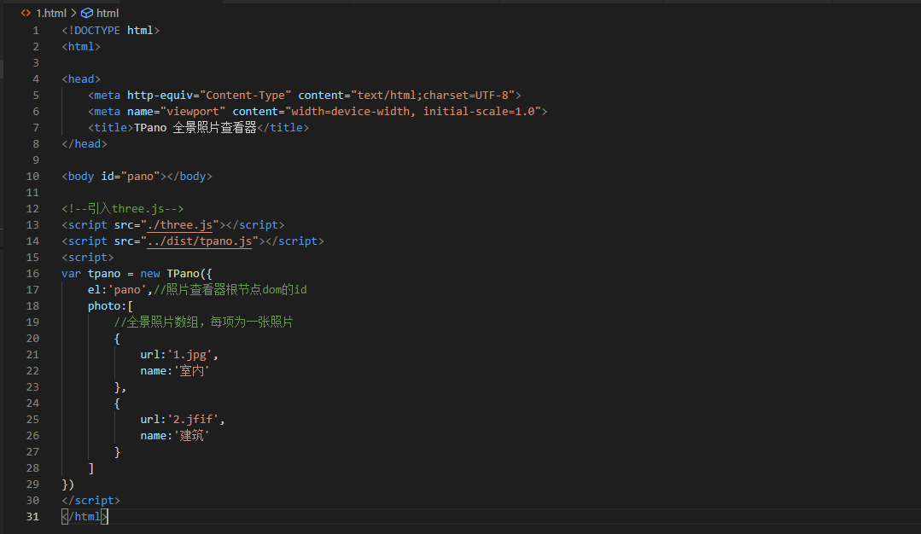Click the "new" keyword
Screen dimensions: 921x534
point(149,274)
